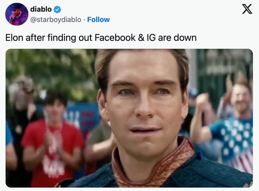Screen dimensions: 259x191
Task: Click the word Facebook in the tweet
Action: point(115,38)
